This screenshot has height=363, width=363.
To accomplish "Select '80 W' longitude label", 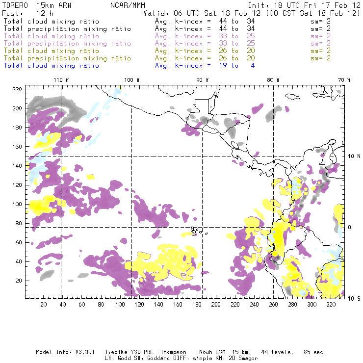I will coord(273,80).
